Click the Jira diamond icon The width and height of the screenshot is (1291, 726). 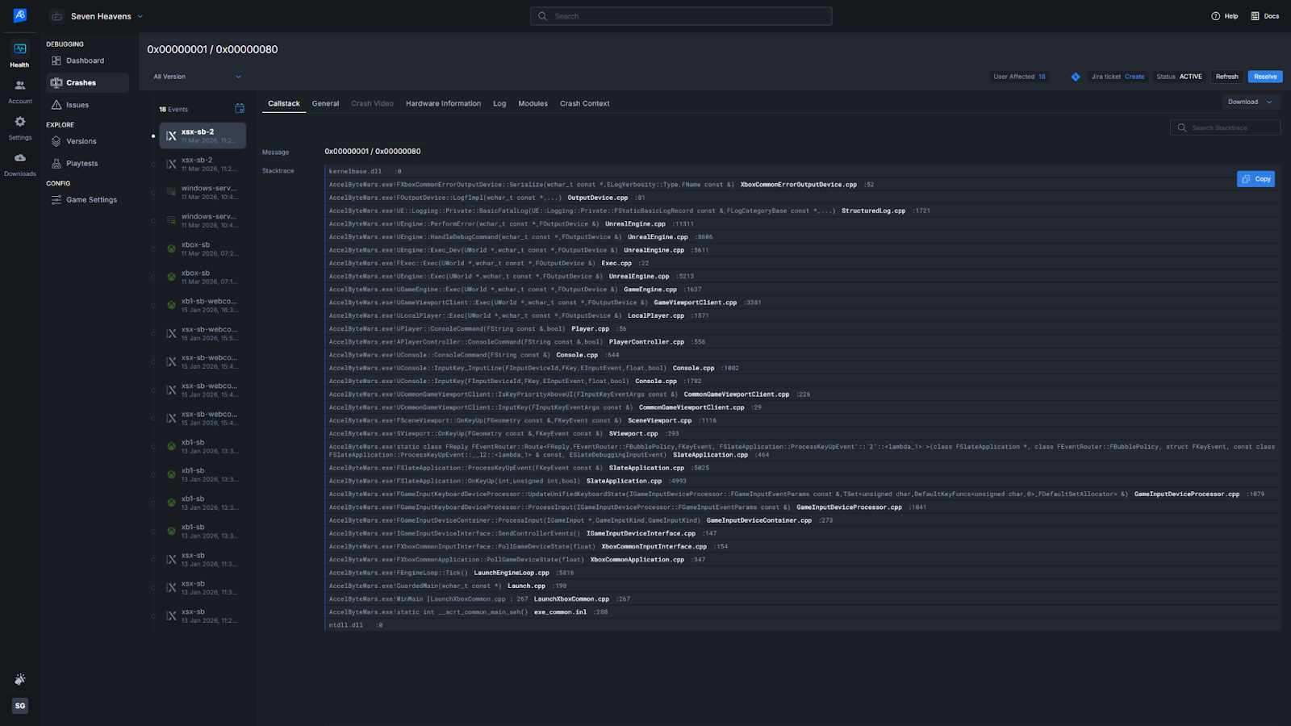pyautogui.click(x=1076, y=77)
